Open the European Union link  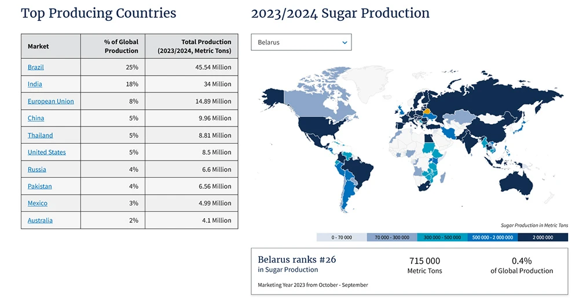tap(50, 101)
